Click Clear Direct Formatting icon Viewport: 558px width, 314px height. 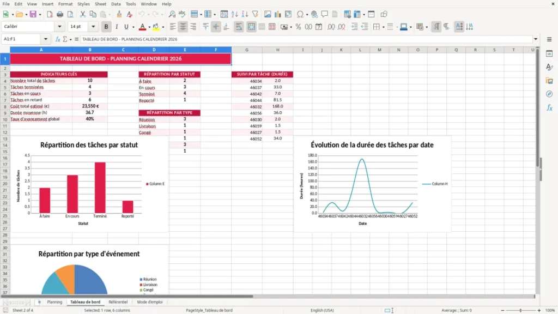[x=130, y=14]
